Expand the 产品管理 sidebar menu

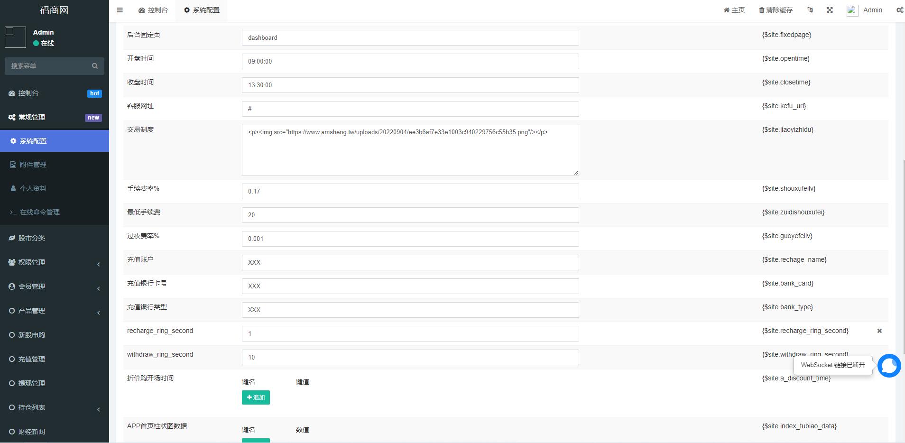(54, 311)
